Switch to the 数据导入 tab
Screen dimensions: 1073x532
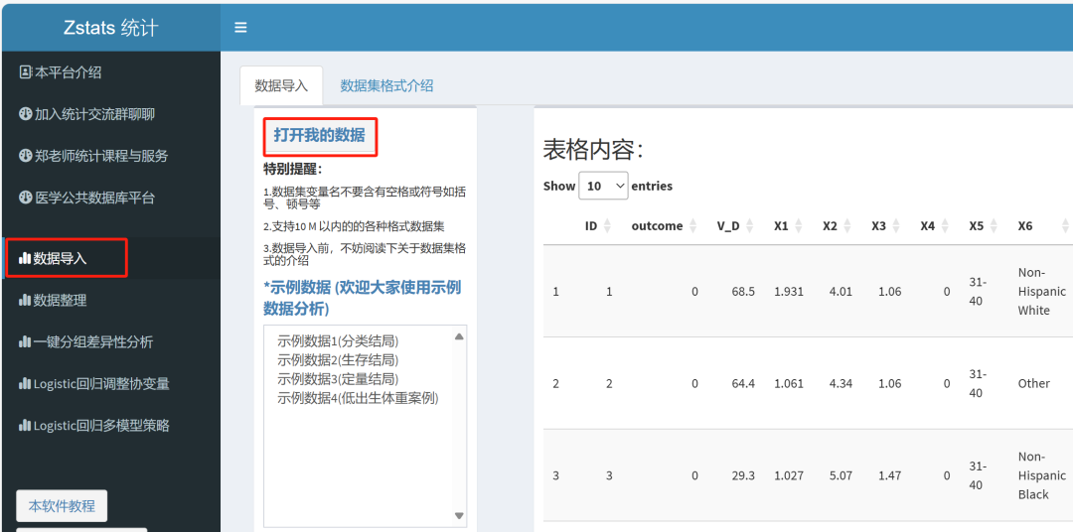281,86
